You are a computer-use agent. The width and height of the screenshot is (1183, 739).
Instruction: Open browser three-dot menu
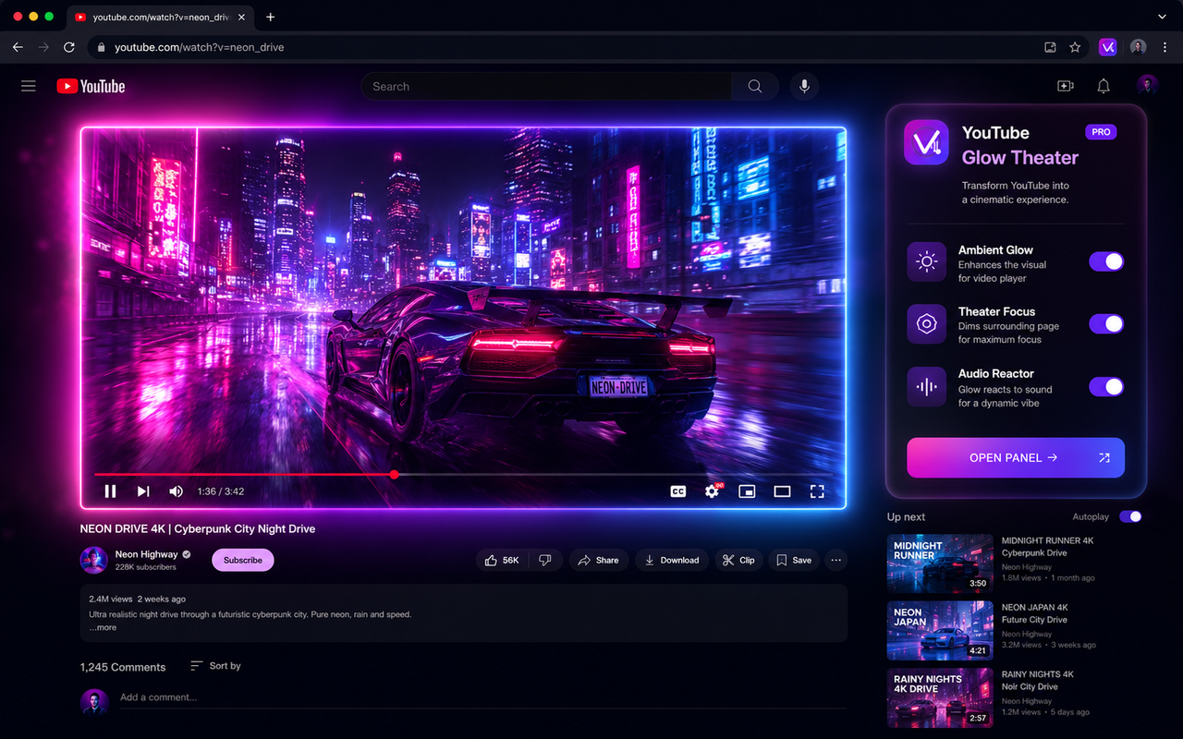[1164, 47]
